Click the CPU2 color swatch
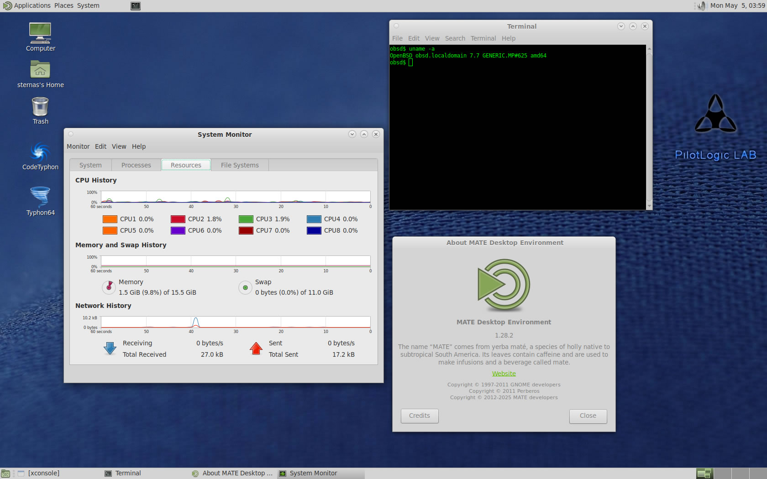The image size is (767, 479). tap(178, 219)
